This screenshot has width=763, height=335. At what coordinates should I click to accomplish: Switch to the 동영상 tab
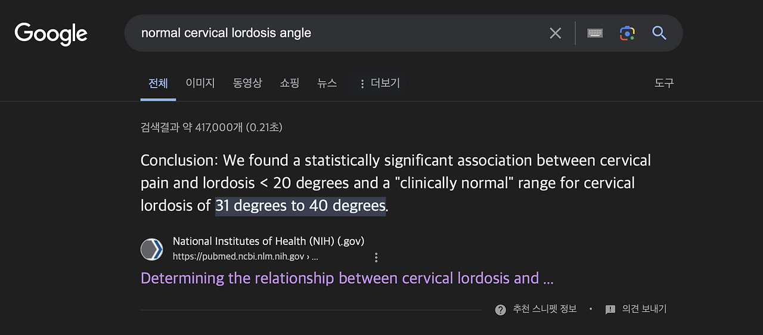247,83
